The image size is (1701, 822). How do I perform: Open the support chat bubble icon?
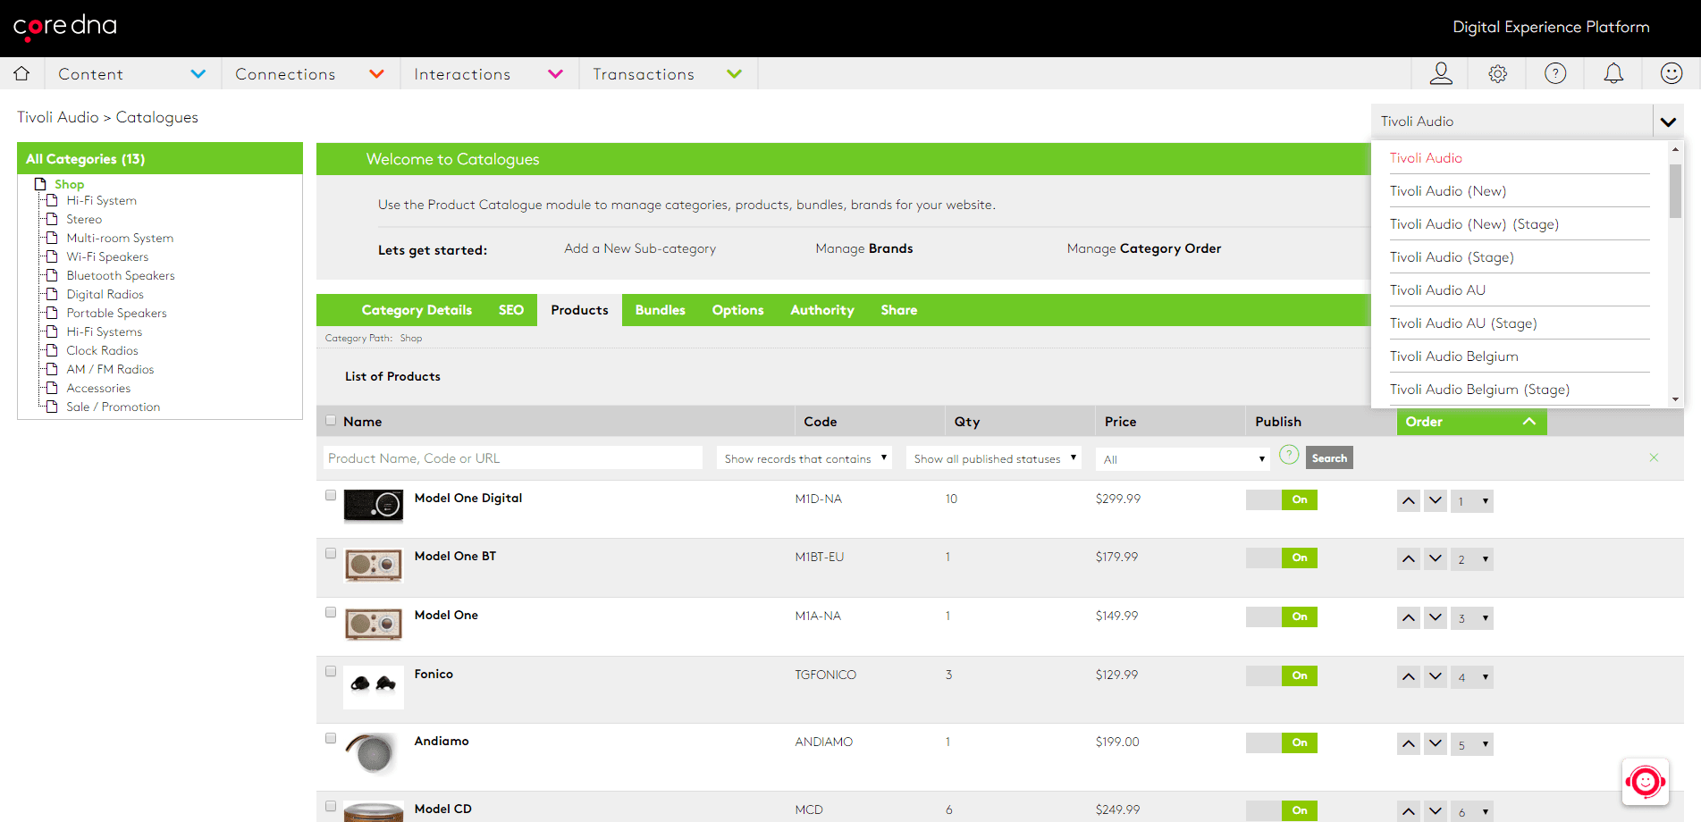click(1645, 781)
